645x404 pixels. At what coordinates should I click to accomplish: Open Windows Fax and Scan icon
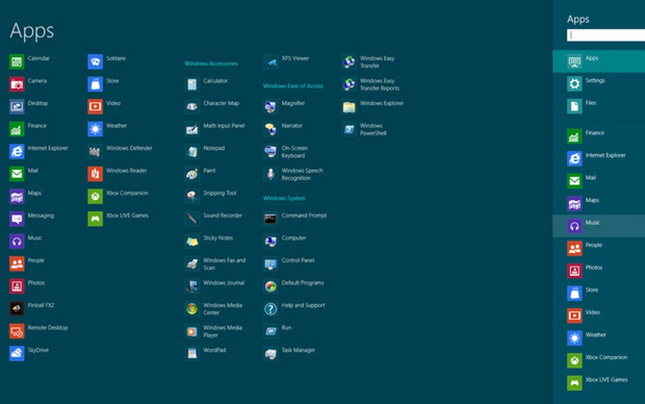coord(192,264)
